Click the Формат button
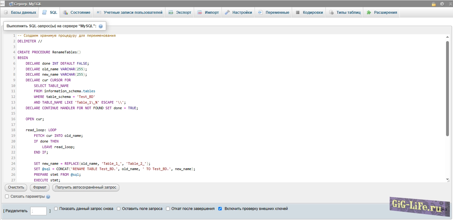Screen dimensions: 453x220 click(40, 187)
